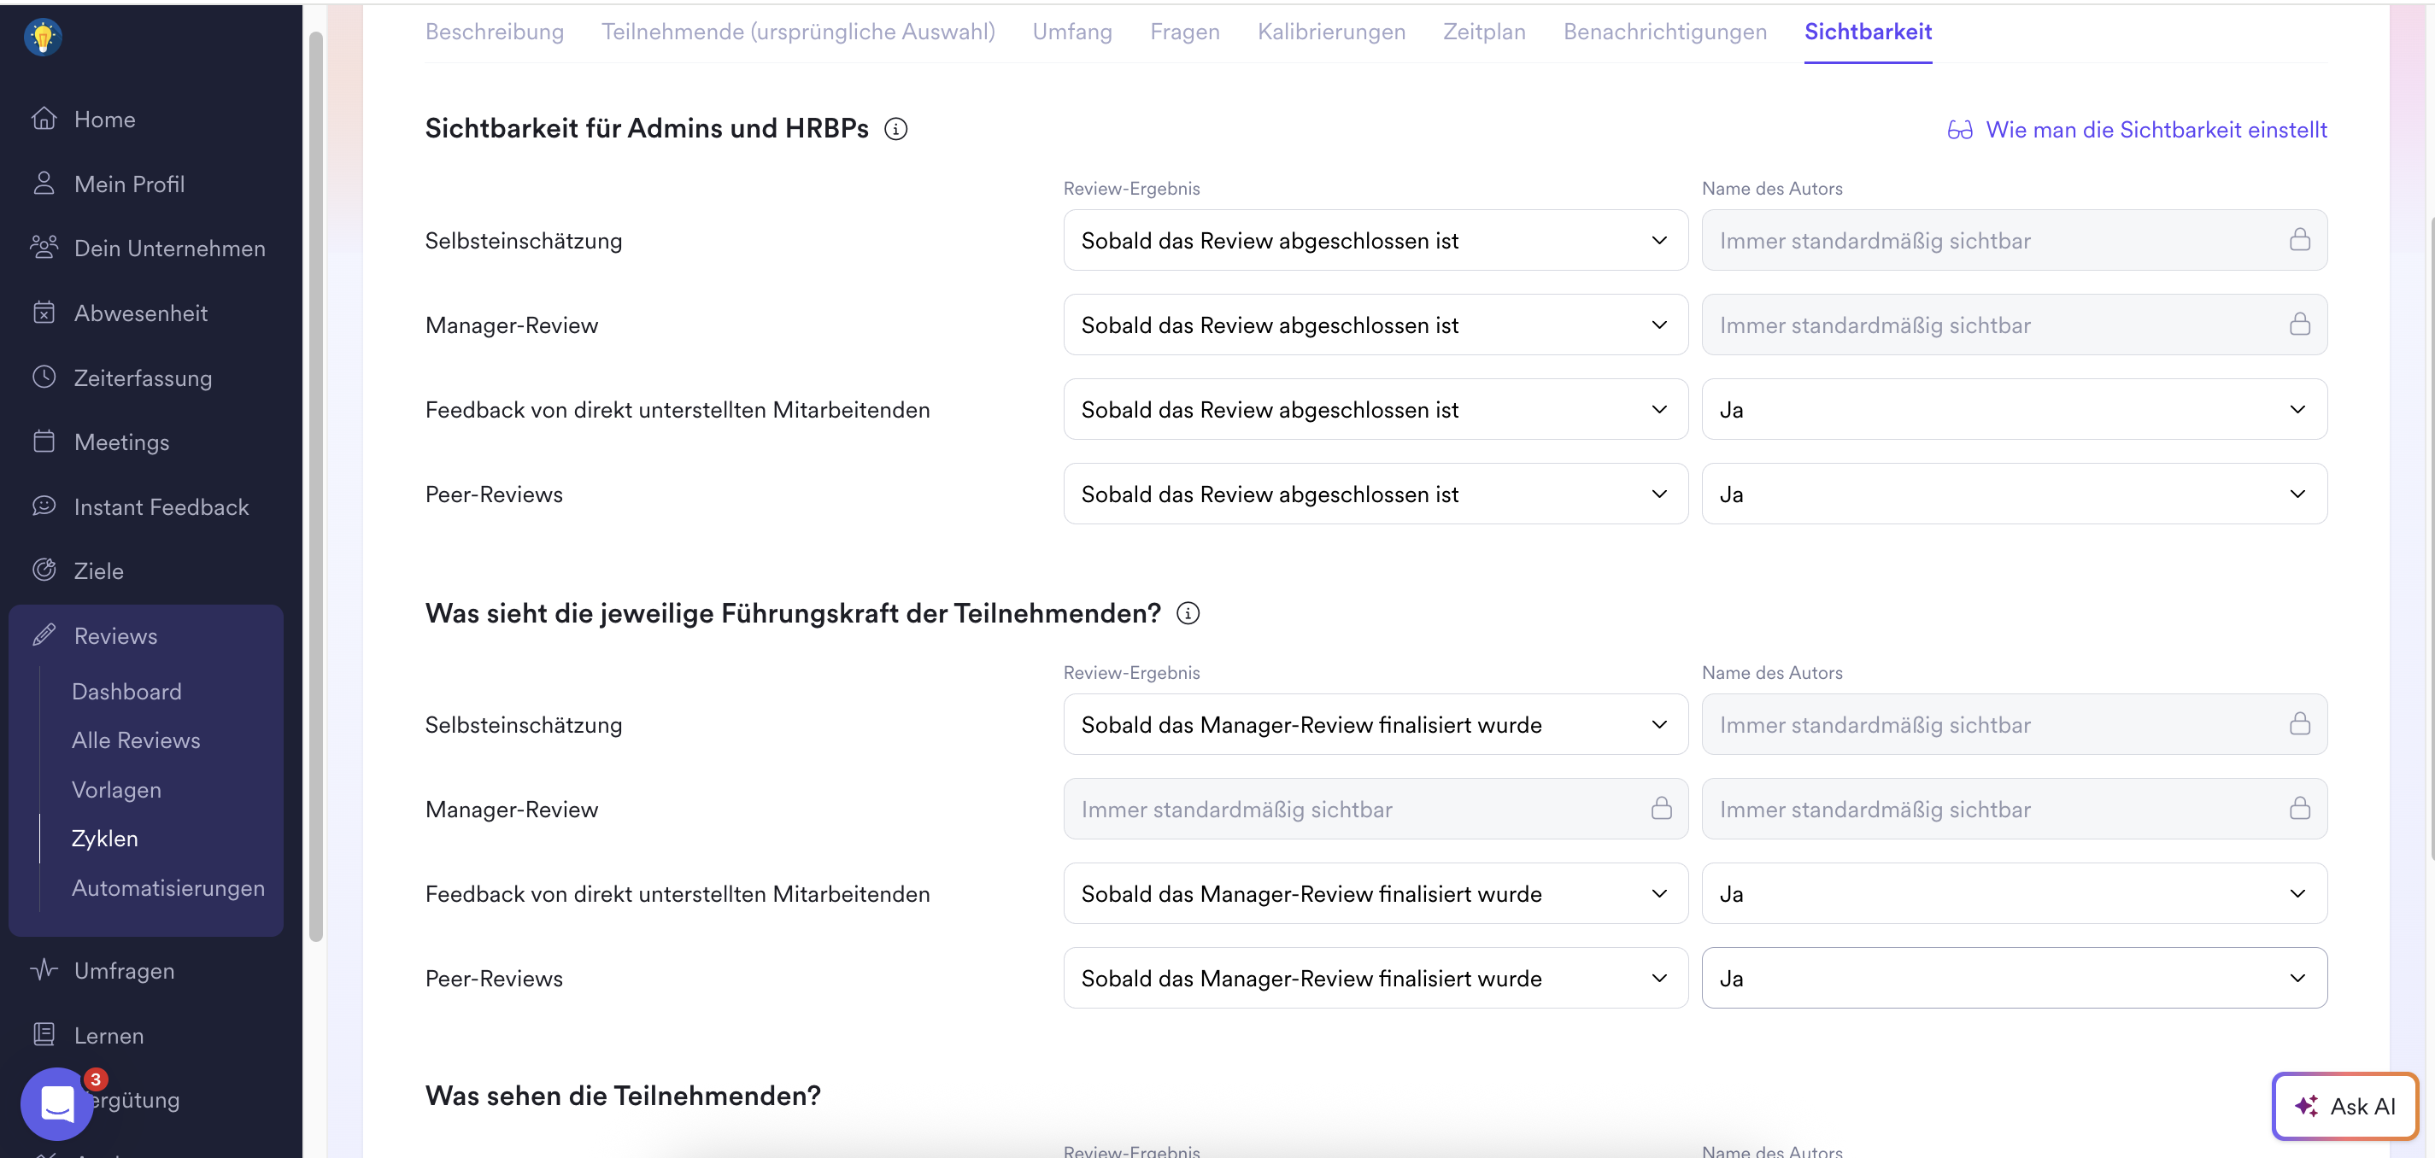Viewport: 2435px width, 1158px height.
Task: Switch to the Benachrichtigungen tab
Action: click(x=1663, y=32)
